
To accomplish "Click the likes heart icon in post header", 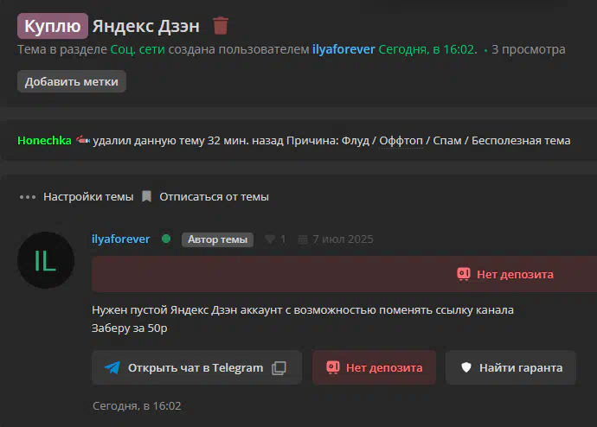I will click(270, 239).
